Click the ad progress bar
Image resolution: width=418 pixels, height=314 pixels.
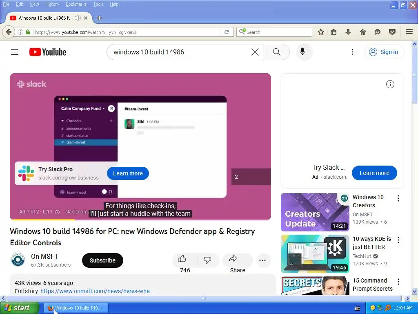point(140,220)
